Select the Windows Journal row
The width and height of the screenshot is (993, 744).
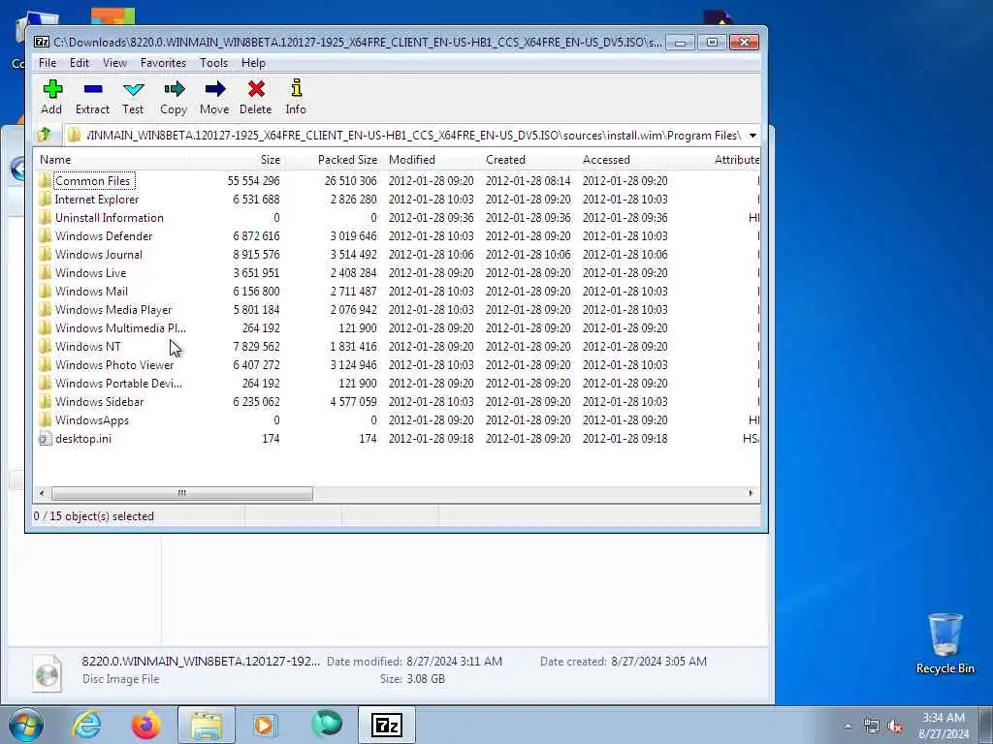pyautogui.click(x=397, y=255)
